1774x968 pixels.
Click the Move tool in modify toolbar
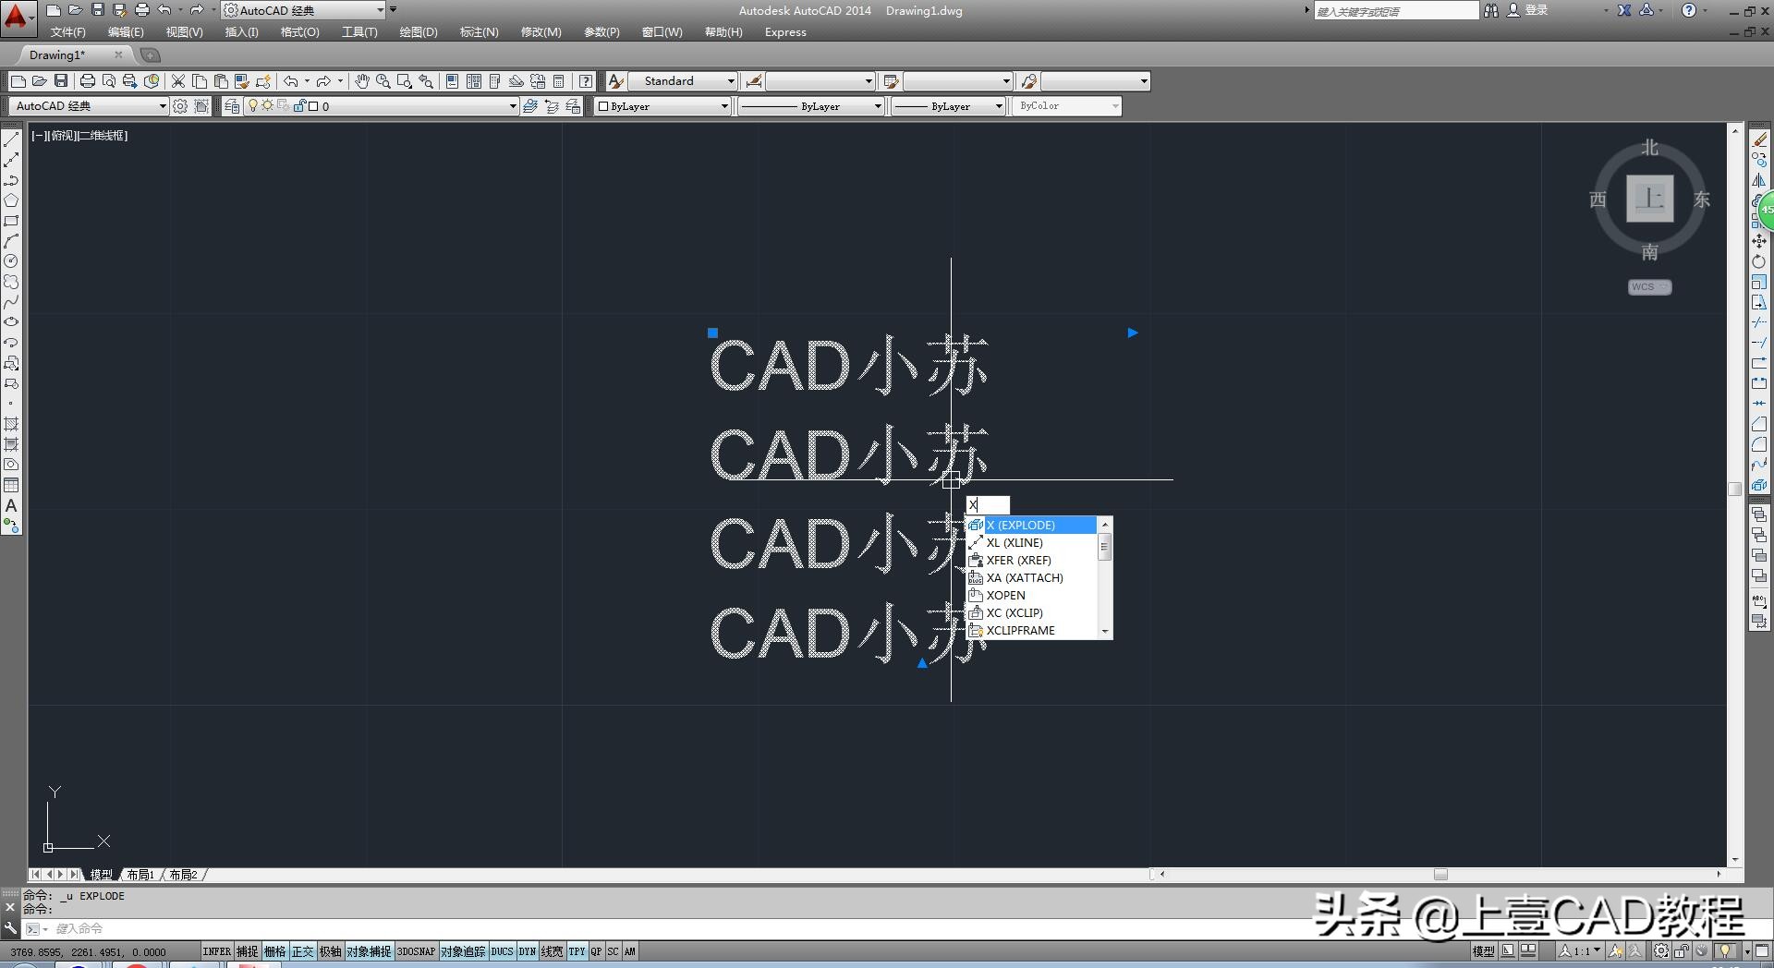pos(1759,241)
